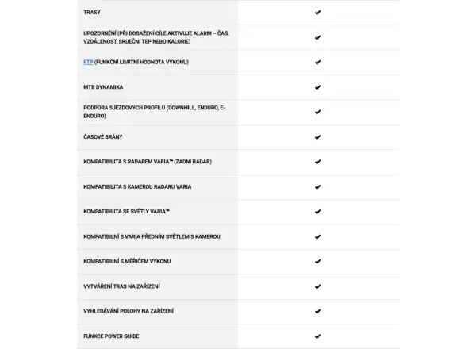Open the FTP hyperlink
The width and height of the screenshot is (476, 349).
point(88,62)
